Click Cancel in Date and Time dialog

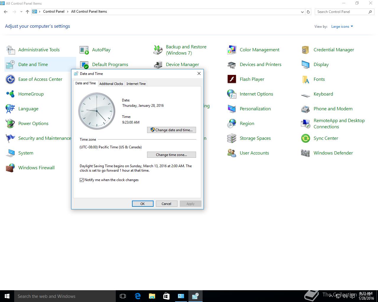click(166, 203)
